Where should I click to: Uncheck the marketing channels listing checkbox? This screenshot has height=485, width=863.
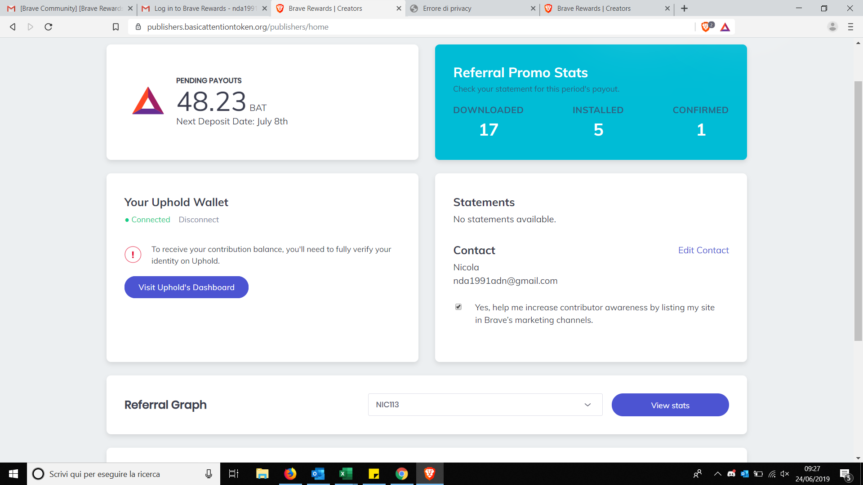pos(458,307)
